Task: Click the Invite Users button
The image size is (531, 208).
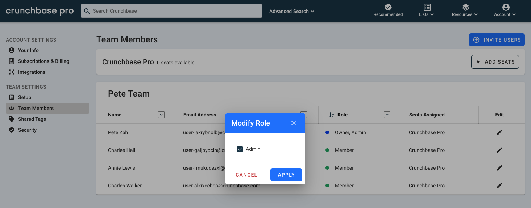Action: coord(497,40)
